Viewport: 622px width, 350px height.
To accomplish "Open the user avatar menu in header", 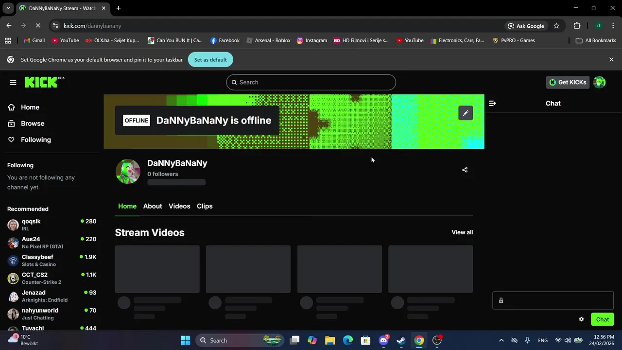I will tap(600, 82).
